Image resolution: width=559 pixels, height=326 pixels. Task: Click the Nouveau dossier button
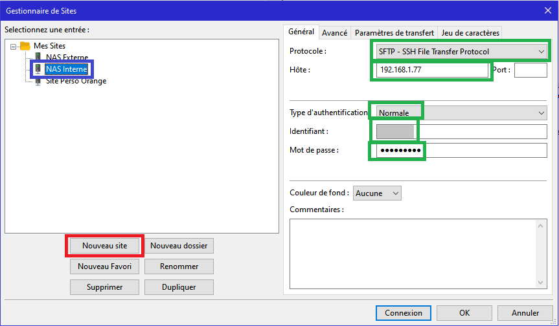point(179,246)
